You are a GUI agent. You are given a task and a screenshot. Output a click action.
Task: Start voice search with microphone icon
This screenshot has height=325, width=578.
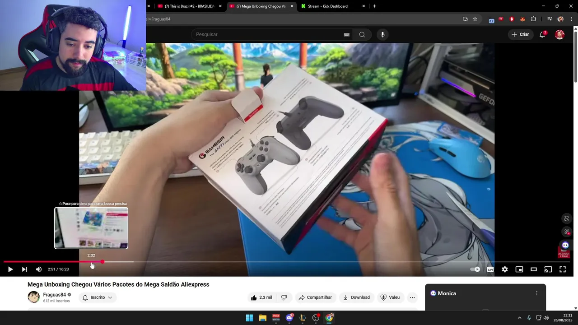pyautogui.click(x=382, y=35)
